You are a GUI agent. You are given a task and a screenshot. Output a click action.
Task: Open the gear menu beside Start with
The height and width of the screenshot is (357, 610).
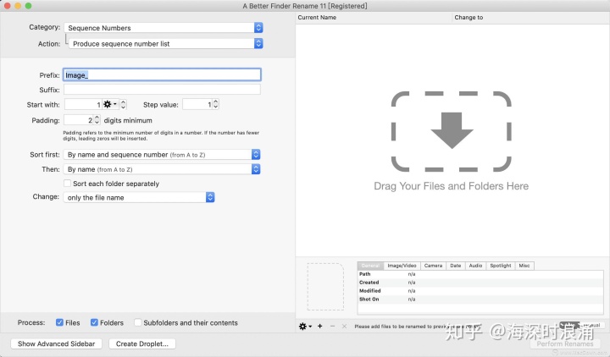(109, 105)
